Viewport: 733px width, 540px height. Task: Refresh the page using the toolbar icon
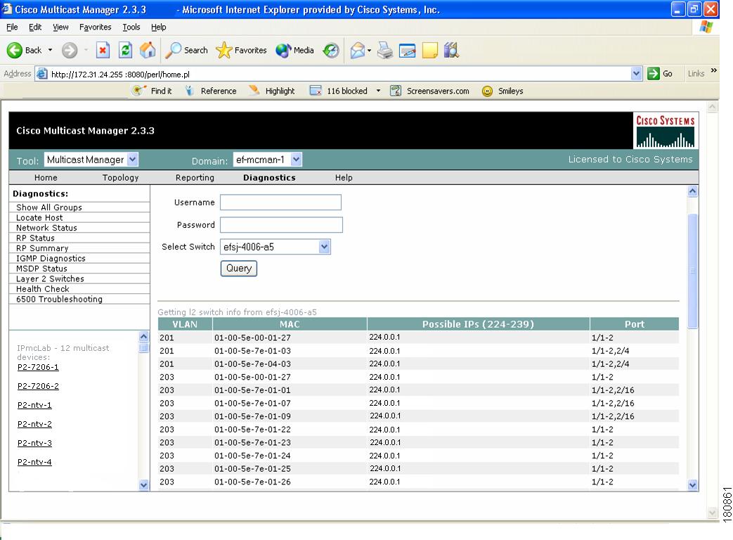click(125, 50)
